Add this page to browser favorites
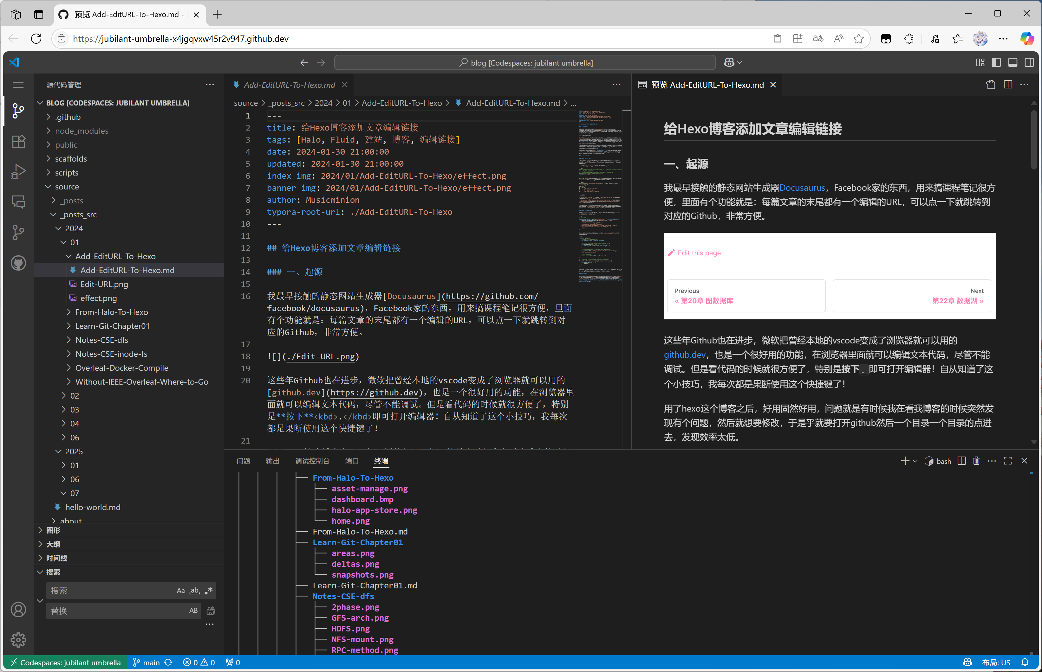Screen dimensions: 1042x672 859,38
